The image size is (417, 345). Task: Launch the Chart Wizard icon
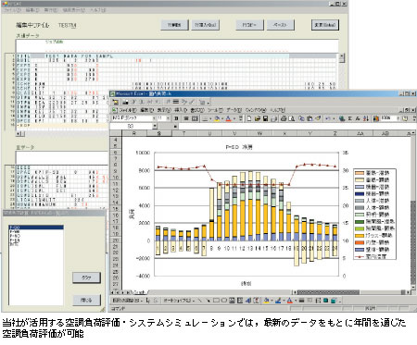(x=376, y=118)
